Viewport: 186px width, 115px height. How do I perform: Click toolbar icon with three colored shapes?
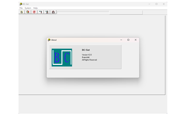[47, 12]
